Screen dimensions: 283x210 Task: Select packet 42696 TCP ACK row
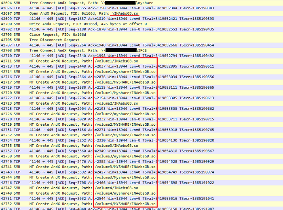point(141,8)
